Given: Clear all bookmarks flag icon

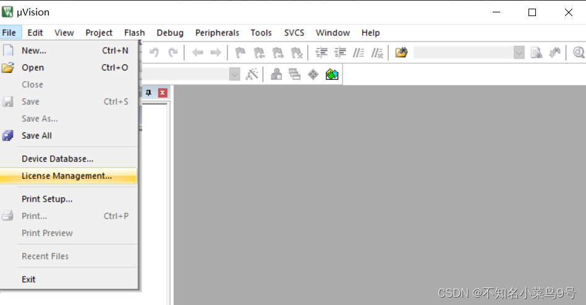Looking at the screenshot, I should 296,53.
